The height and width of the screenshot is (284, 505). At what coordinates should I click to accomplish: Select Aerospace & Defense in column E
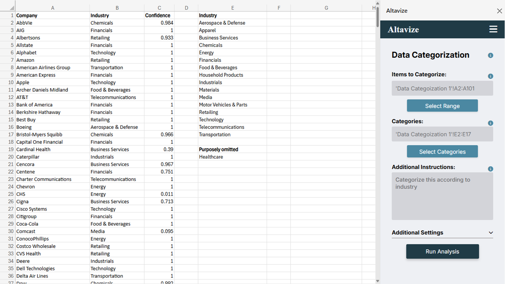233,23
